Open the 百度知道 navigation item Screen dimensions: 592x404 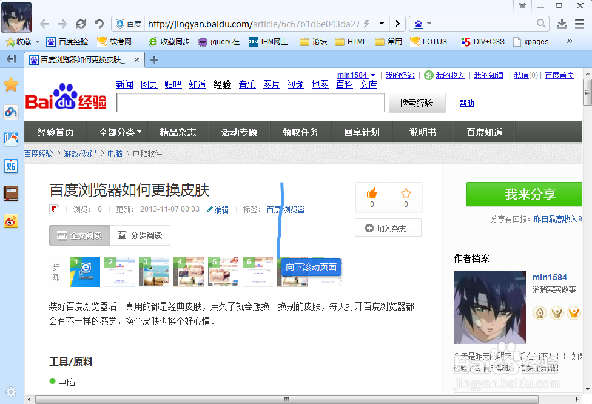pyautogui.click(x=485, y=132)
